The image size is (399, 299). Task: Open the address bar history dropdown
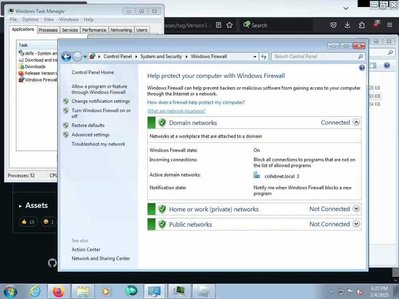point(255,57)
